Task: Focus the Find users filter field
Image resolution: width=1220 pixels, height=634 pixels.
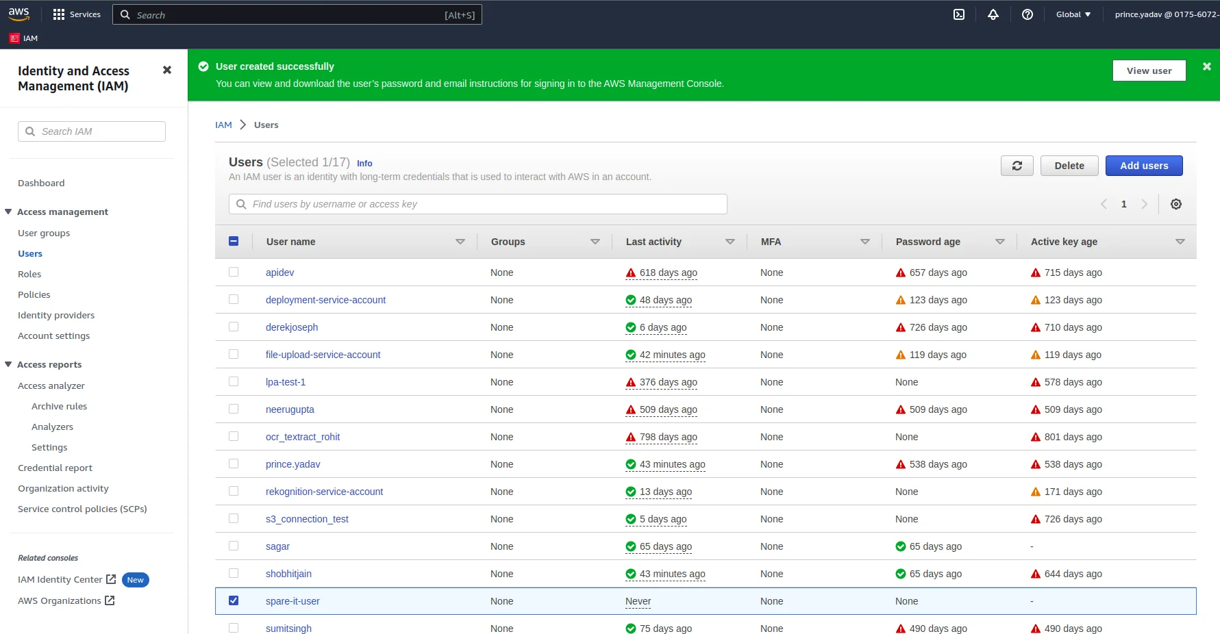Action: 478,204
